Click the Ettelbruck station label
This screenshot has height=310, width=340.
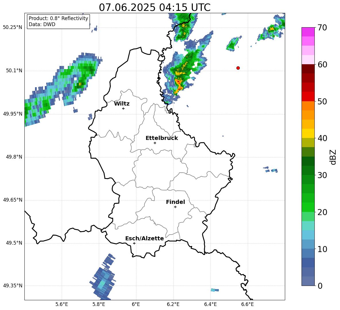[162, 138]
